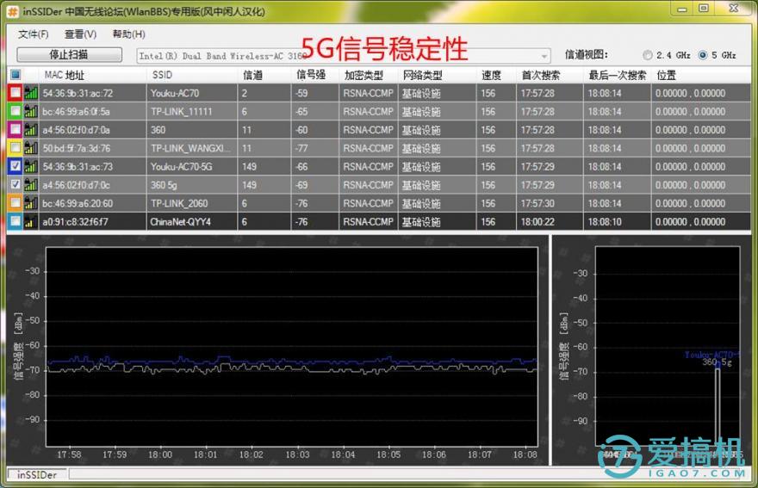
Task: Check the Youku-AC70 network checkbox
Action: pos(16,93)
